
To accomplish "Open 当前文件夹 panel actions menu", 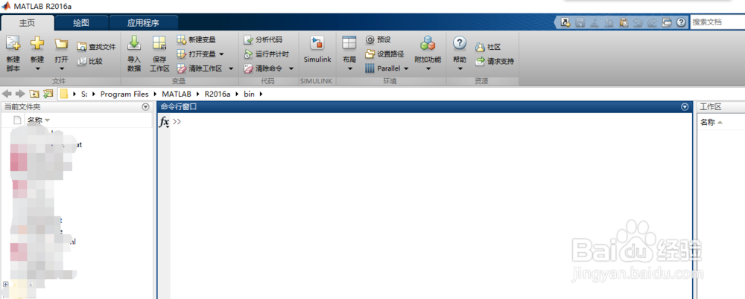I will pyautogui.click(x=146, y=107).
